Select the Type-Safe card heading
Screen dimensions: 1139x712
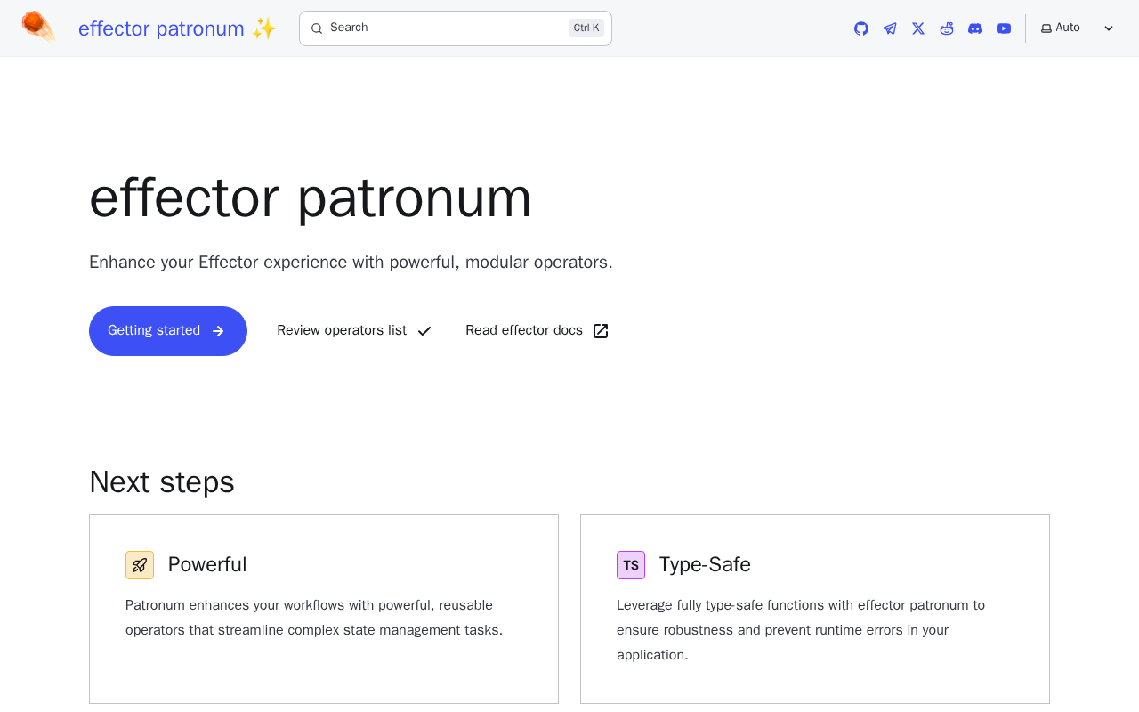(705, 565)
